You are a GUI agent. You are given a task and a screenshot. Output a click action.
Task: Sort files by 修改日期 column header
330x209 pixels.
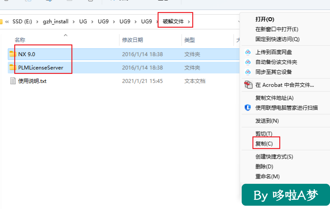tap(132, 40)
